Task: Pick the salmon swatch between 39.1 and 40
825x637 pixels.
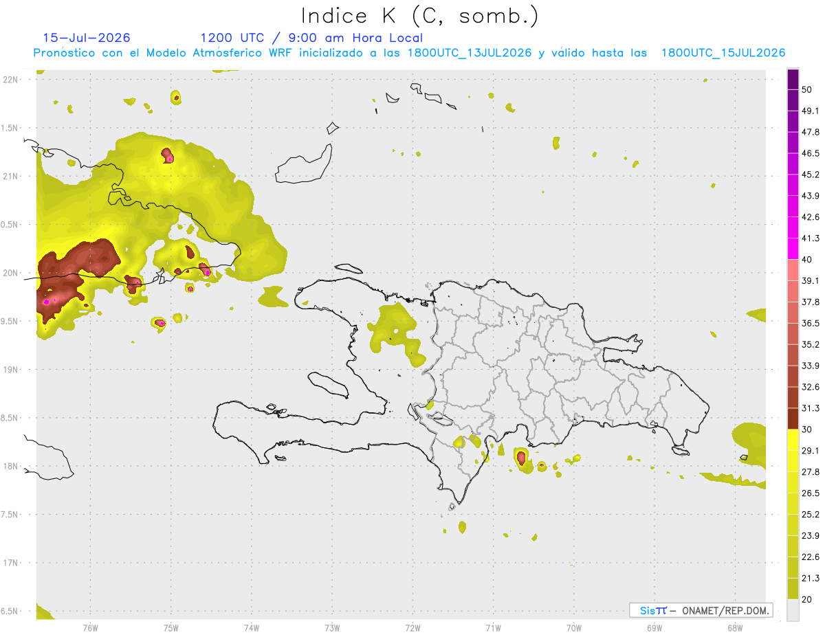Action: click(793, 270)
